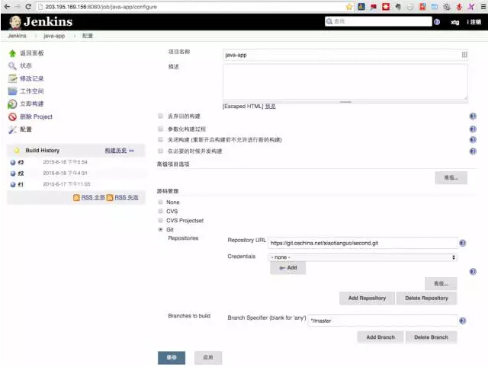Click the blue ball for build #1

(x=13, y=184)
